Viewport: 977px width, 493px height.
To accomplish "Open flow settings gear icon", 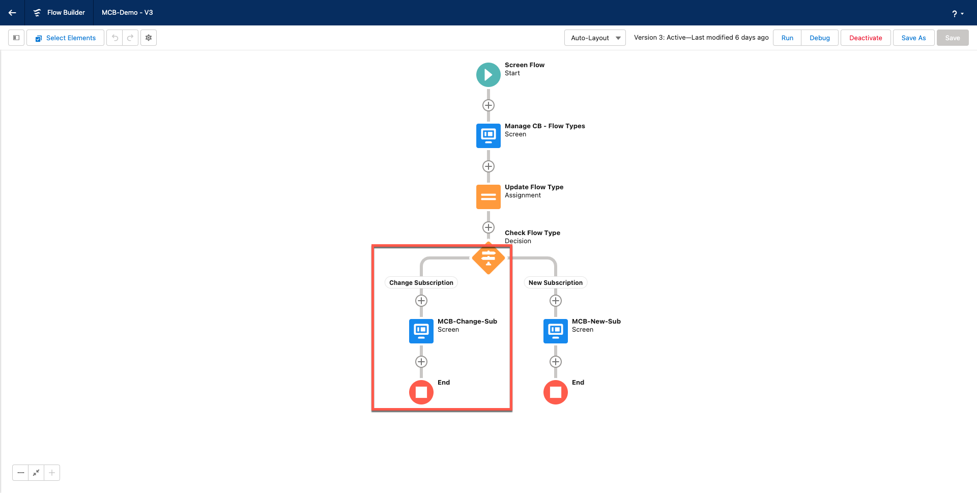I will [x=149, y=38].
